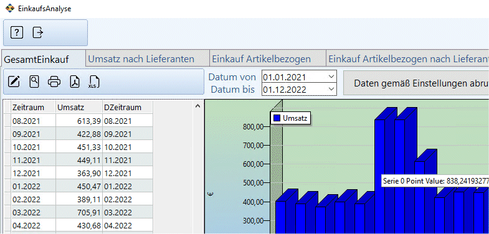This screenshot has width=489, height=234.
Task: Click the Umsatz value 450,47
Action: pos(79,186)
